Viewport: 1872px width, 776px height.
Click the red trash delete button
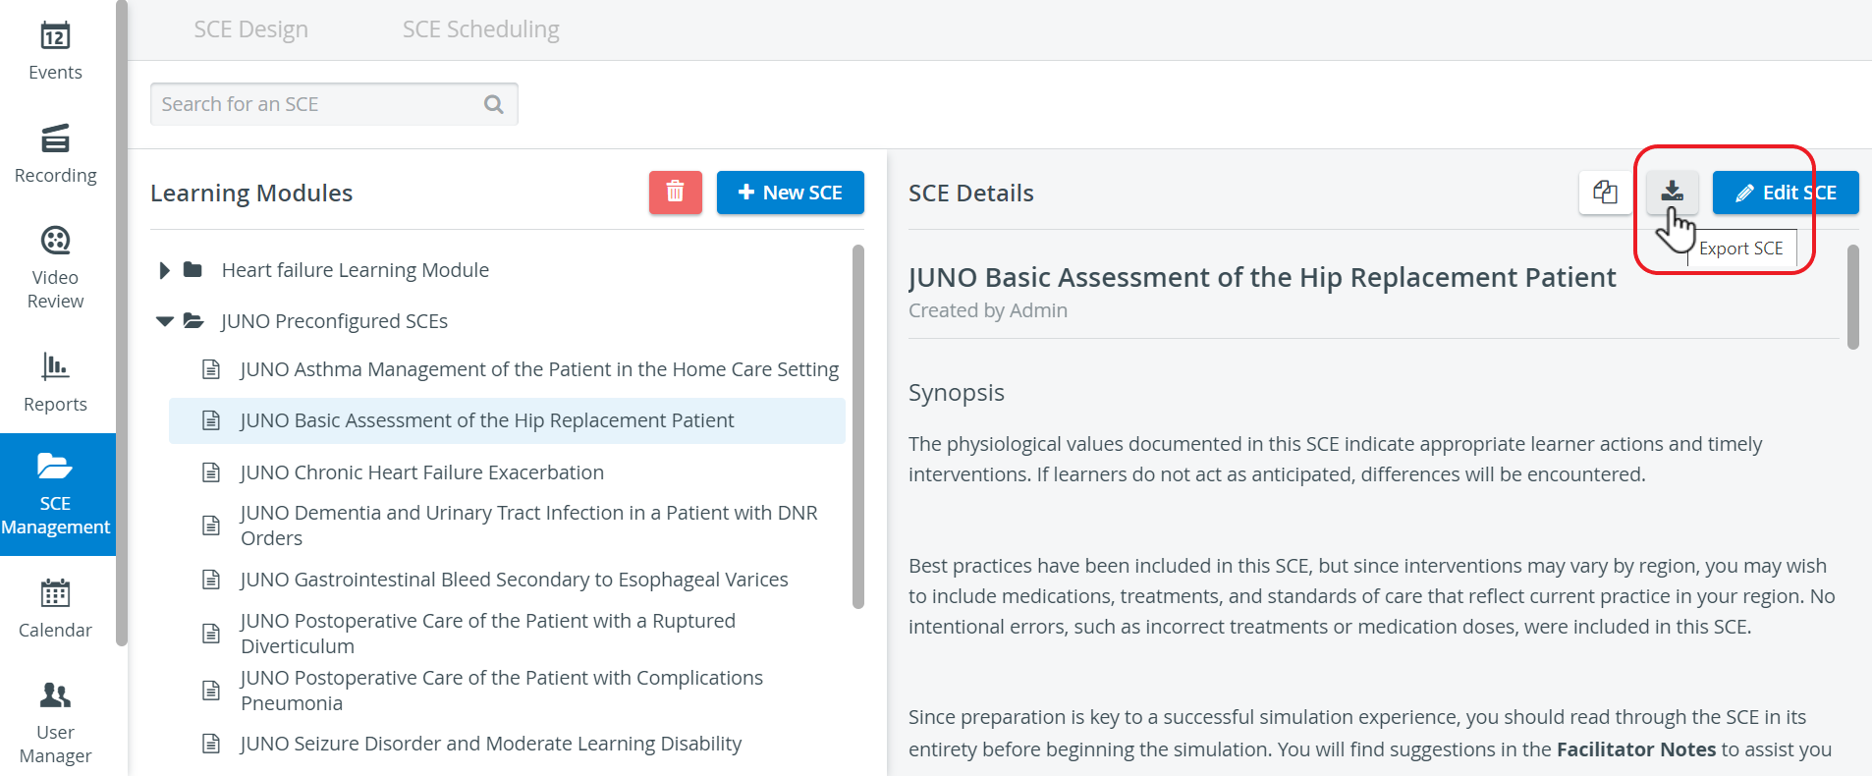[676, 193]
